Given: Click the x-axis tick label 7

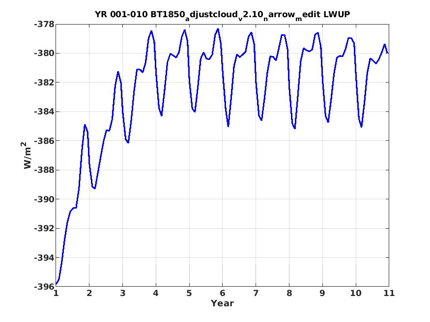Looking at the screenshot, I should point(256,293).
